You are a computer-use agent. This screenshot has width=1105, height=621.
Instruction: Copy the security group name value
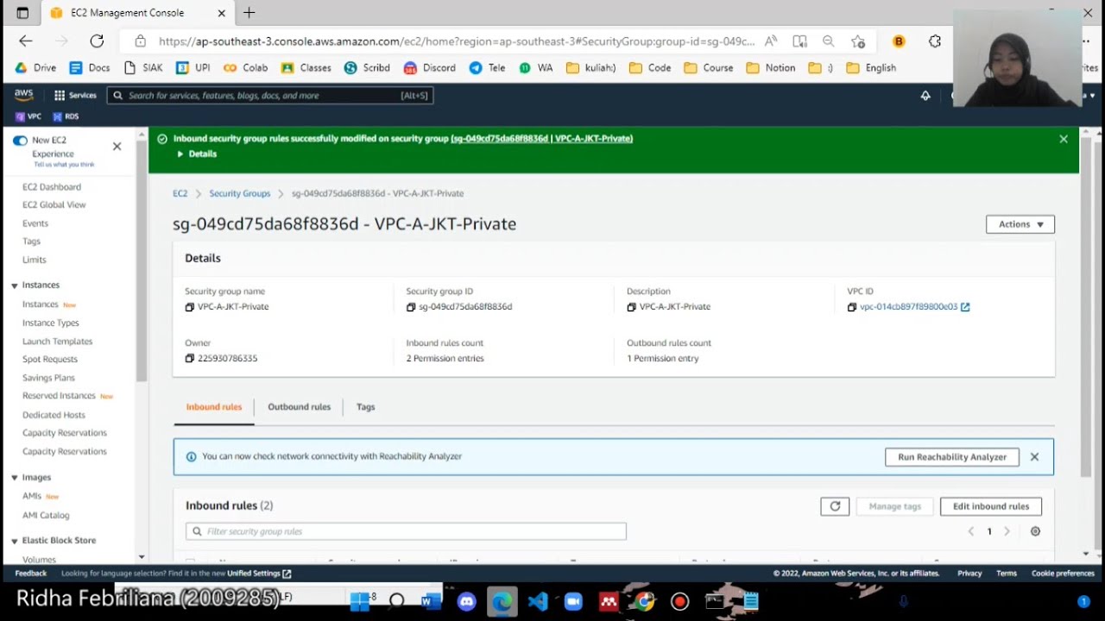[190, 307]
